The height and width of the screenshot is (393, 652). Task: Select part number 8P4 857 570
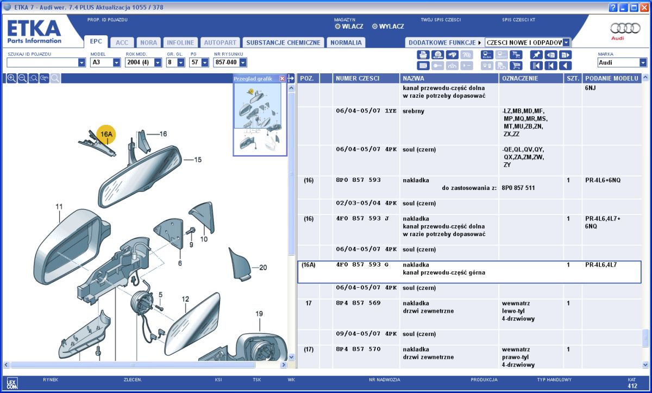click(x=359, y=349)
